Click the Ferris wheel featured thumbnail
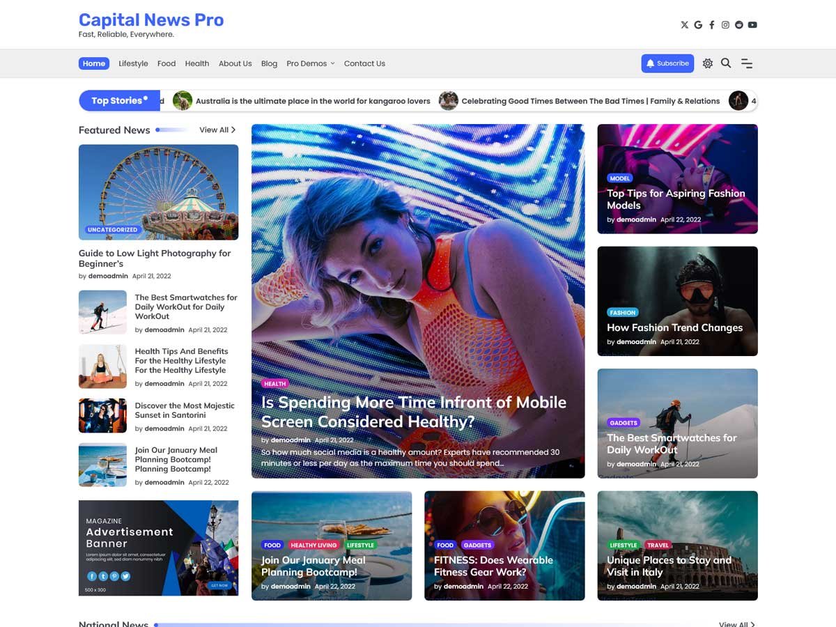This screenshot has width=836, height=627. (x=158, y=192)
